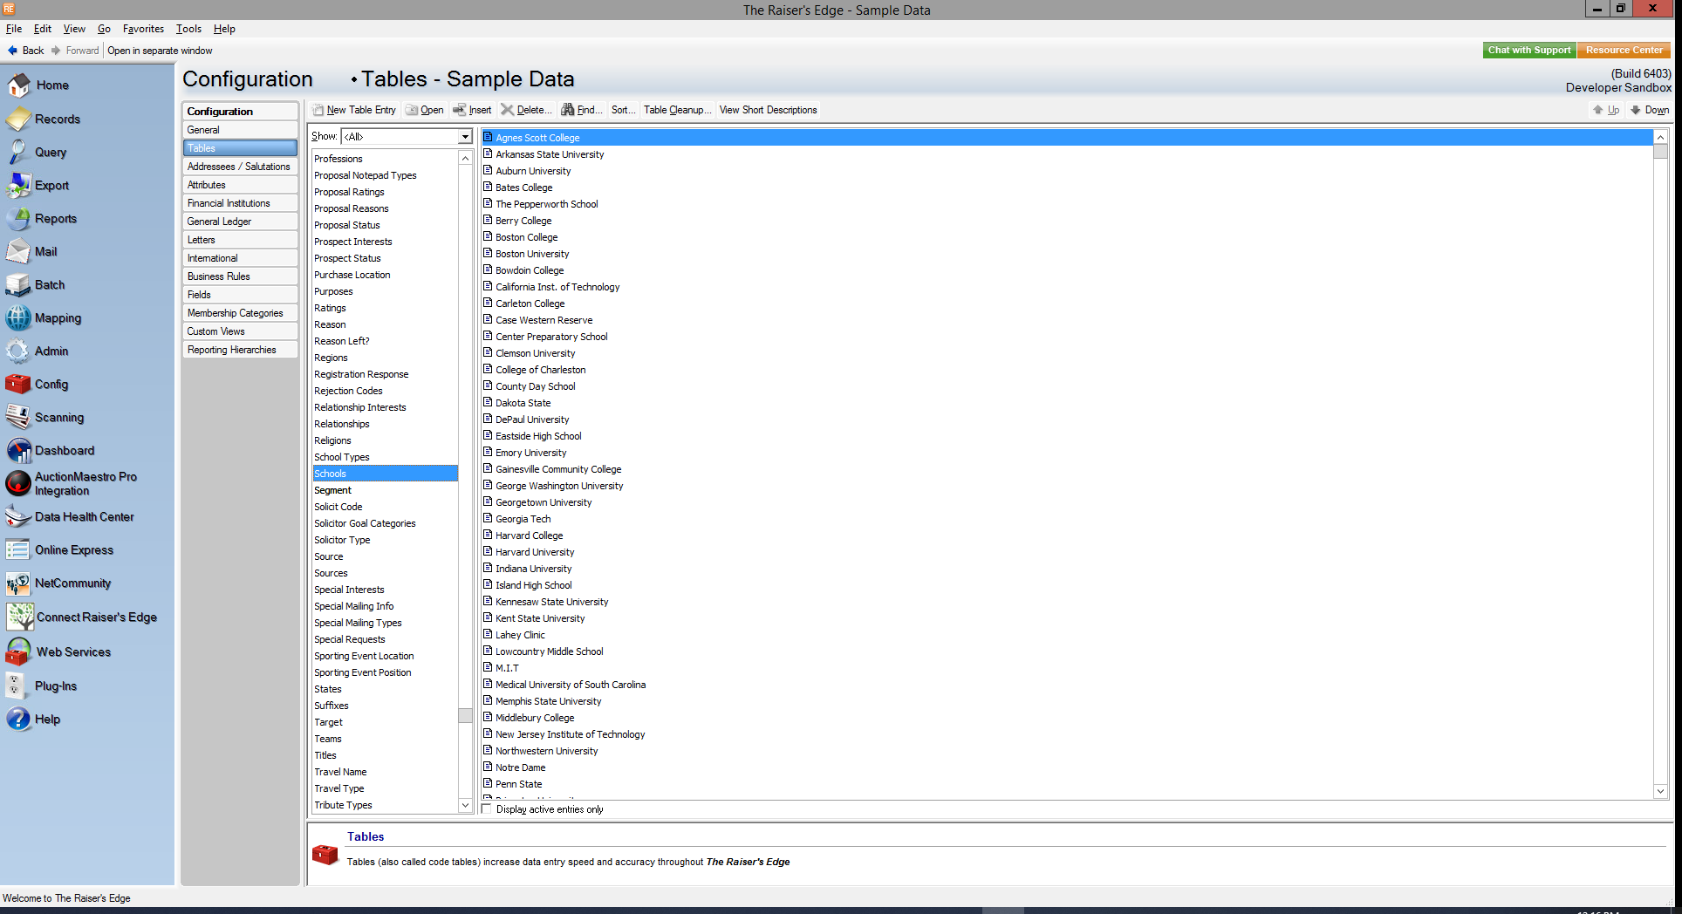Select the Special Mailing Types table
1682x914 pixels.
pyautogui.click(x=385, y=623)
